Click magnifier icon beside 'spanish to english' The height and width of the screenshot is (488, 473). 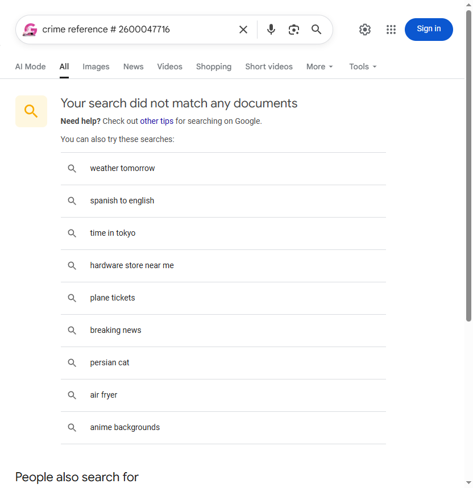click(72, 201)
